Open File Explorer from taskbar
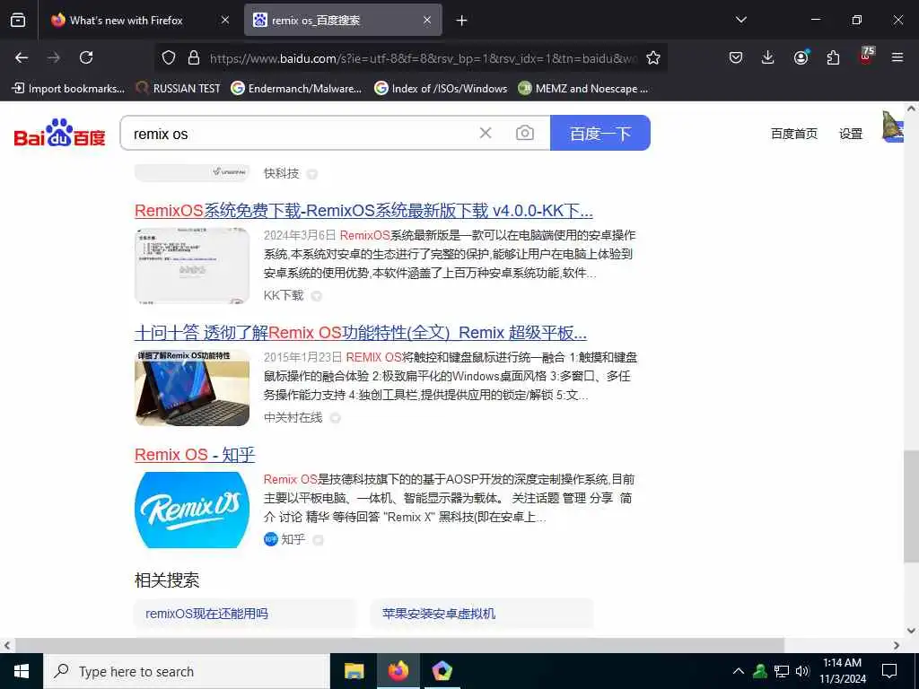Screen dimensions: 919x689 354,671
